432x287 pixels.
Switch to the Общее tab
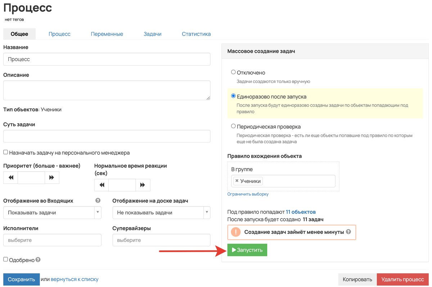click(19, 34)
